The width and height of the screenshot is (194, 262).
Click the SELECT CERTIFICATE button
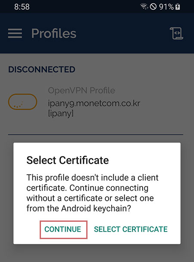(131, 229)
